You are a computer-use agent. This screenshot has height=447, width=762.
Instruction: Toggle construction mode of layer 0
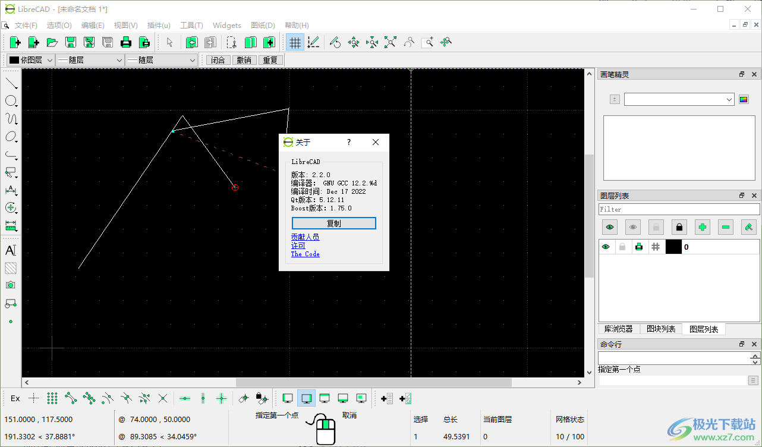pyautogui.click(x=656, y=247)
